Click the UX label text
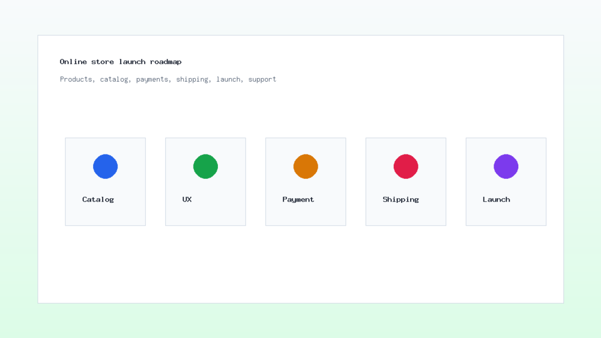 [187, 199]
